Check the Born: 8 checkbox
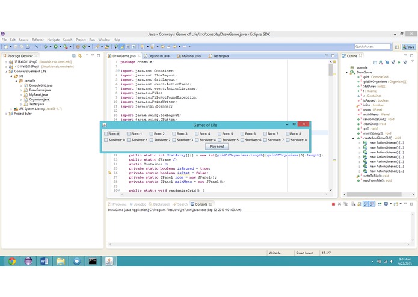Viewport: 418px width, 297px height. point(287,133)
